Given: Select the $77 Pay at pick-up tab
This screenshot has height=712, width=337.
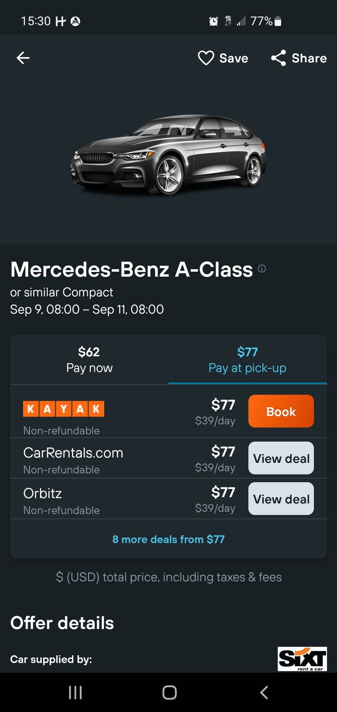Looking at the screenshot, I should [247, 359].
